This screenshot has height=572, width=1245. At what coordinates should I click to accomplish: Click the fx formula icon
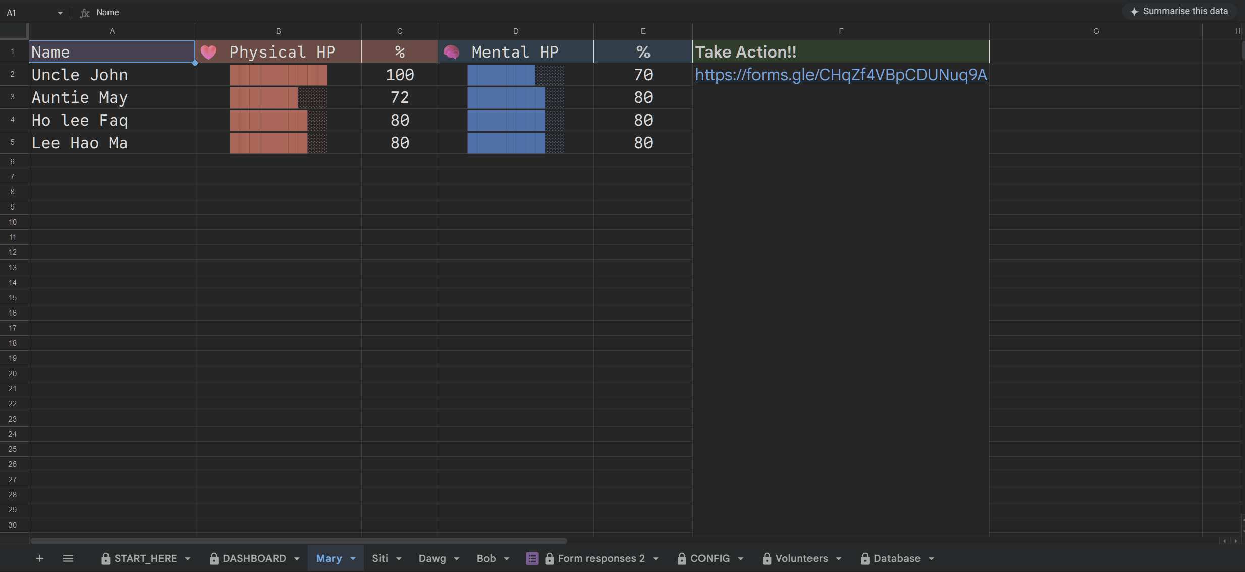(x=85, y=13)
